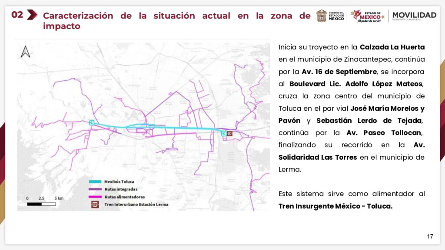Click the eastern Mexibús terminal marker near Lerma
Image resolution: width=445 pixels, height=250 pixels.
click(x=224, y=134)
